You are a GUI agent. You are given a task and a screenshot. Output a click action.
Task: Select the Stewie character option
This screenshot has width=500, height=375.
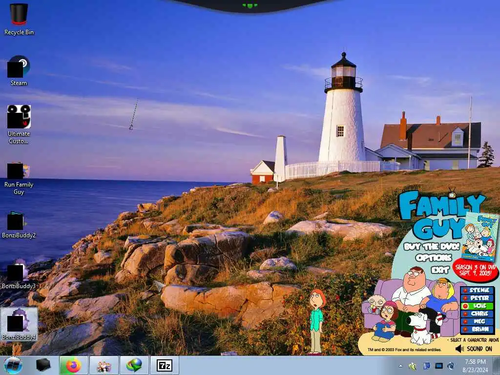tap(478, 290)
